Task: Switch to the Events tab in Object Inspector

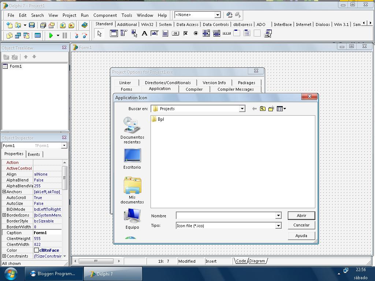Action: [34, 154]
